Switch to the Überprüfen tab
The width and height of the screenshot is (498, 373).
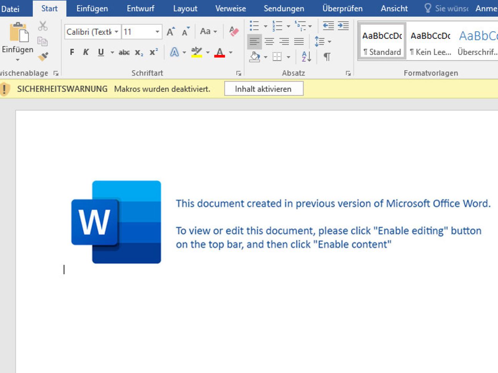[x=342, y=8]
